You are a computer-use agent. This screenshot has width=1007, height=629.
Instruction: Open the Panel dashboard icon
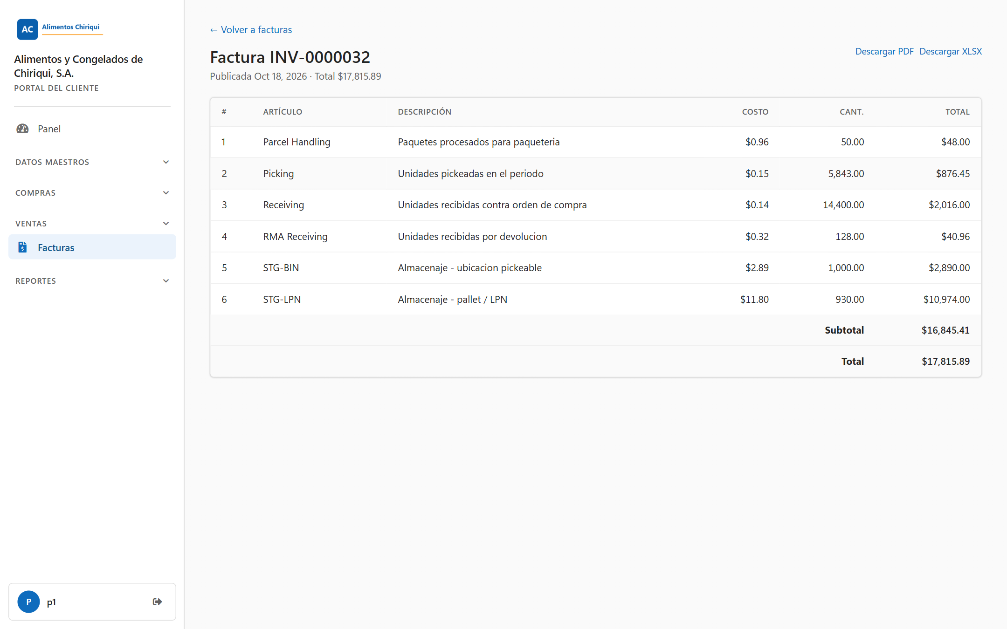pos(22,129)
